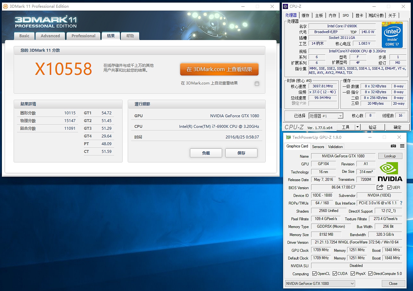The width and height of the screenshot is (413, 291).
Task: Enable the 3DMark.com auto-view results checkbox
Action: (x=257, y=84)
